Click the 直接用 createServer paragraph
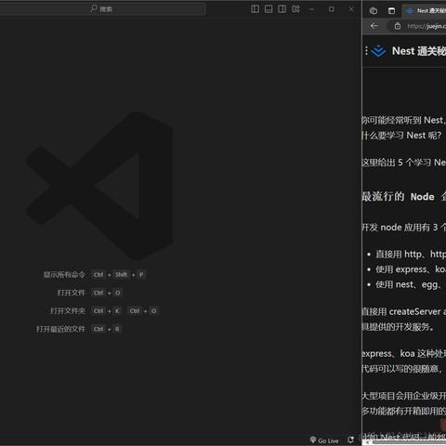Image resolution: width=446 pixels, height=446 pixels. pyautogui.click(x=403, y=319)
